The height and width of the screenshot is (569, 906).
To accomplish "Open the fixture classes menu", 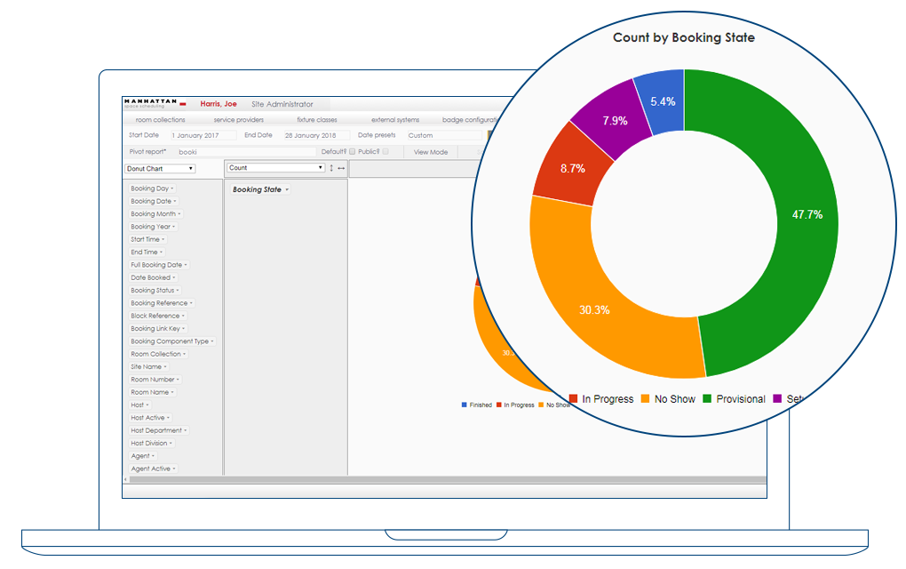I will (x=317, y=120).
